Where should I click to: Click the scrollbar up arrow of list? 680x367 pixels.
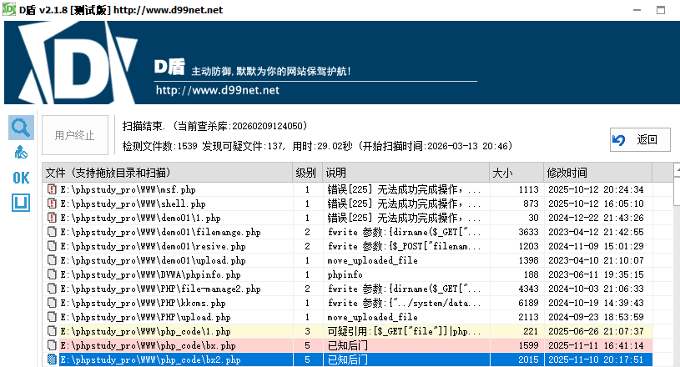(x=677, y=172)
